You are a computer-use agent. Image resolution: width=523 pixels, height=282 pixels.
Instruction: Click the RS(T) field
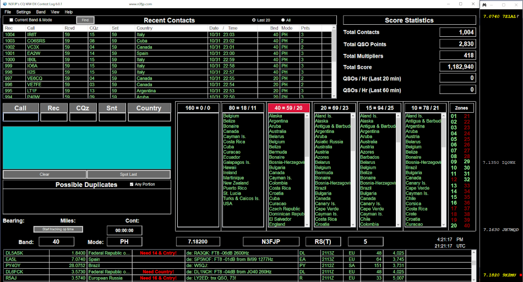click(323, 242)
